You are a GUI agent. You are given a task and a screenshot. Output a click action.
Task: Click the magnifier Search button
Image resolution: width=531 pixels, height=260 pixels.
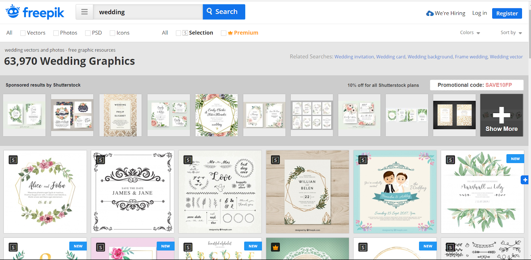click(x=224, y=12)
